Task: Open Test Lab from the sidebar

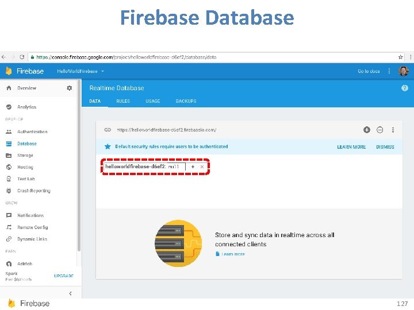Action: 26,179
